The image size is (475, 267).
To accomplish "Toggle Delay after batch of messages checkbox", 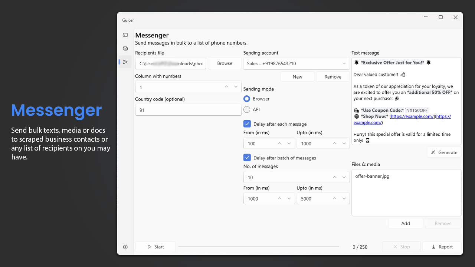I will tap(247, 158).
